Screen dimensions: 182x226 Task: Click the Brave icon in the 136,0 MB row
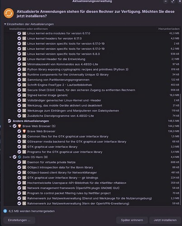[24, 131]
